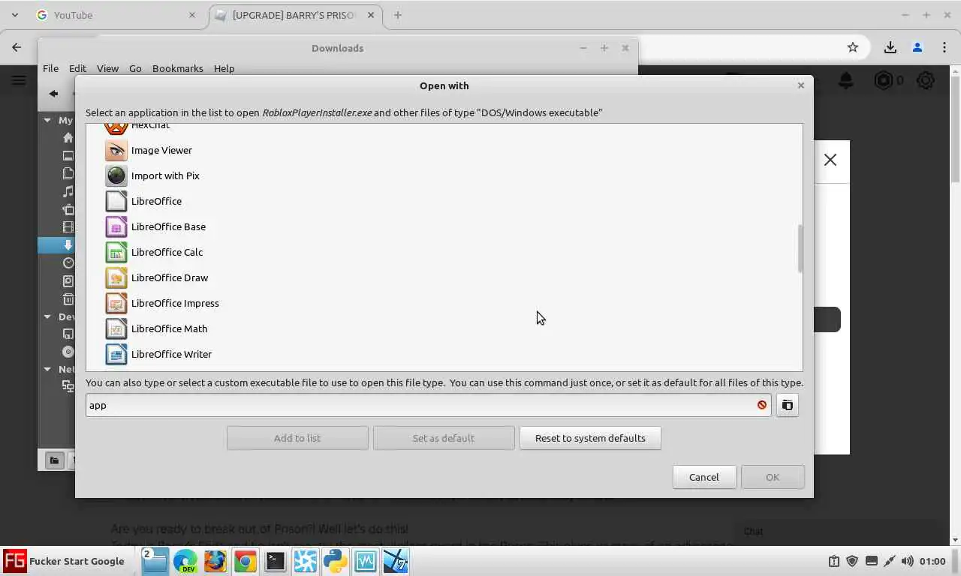The image size is (961, 576).
Task: Open Roblox settings gear icon
Action: click(926, 80)
